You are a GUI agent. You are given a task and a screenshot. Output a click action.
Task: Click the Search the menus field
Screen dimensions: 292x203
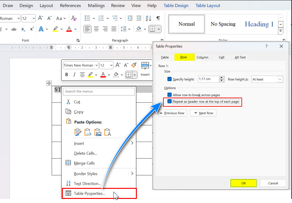click(x=99, y=91)
